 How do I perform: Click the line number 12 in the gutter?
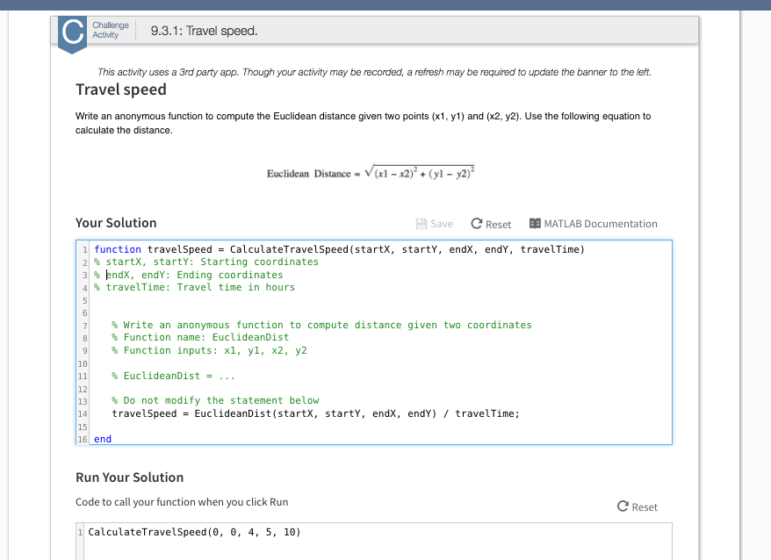coord(83,389)
